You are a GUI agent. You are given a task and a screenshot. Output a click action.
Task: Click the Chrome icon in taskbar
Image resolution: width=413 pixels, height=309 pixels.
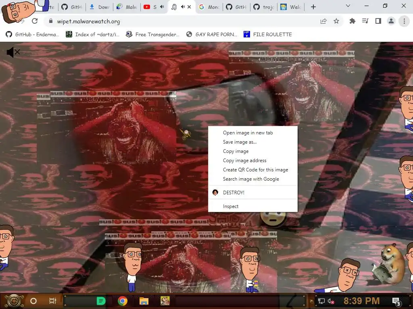[123, 301]
